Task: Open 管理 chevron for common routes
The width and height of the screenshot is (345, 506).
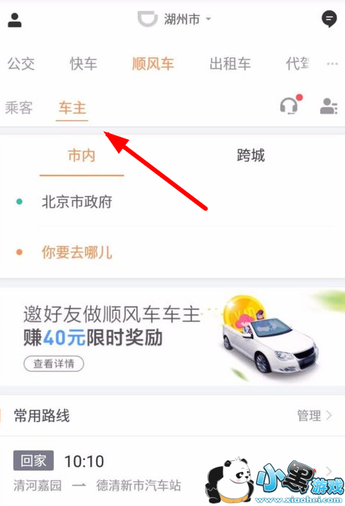Action: click(x=314, y=416)
